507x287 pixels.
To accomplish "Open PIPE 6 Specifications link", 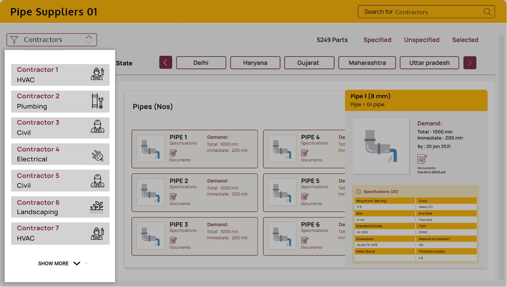I will (x=315, y=231).
